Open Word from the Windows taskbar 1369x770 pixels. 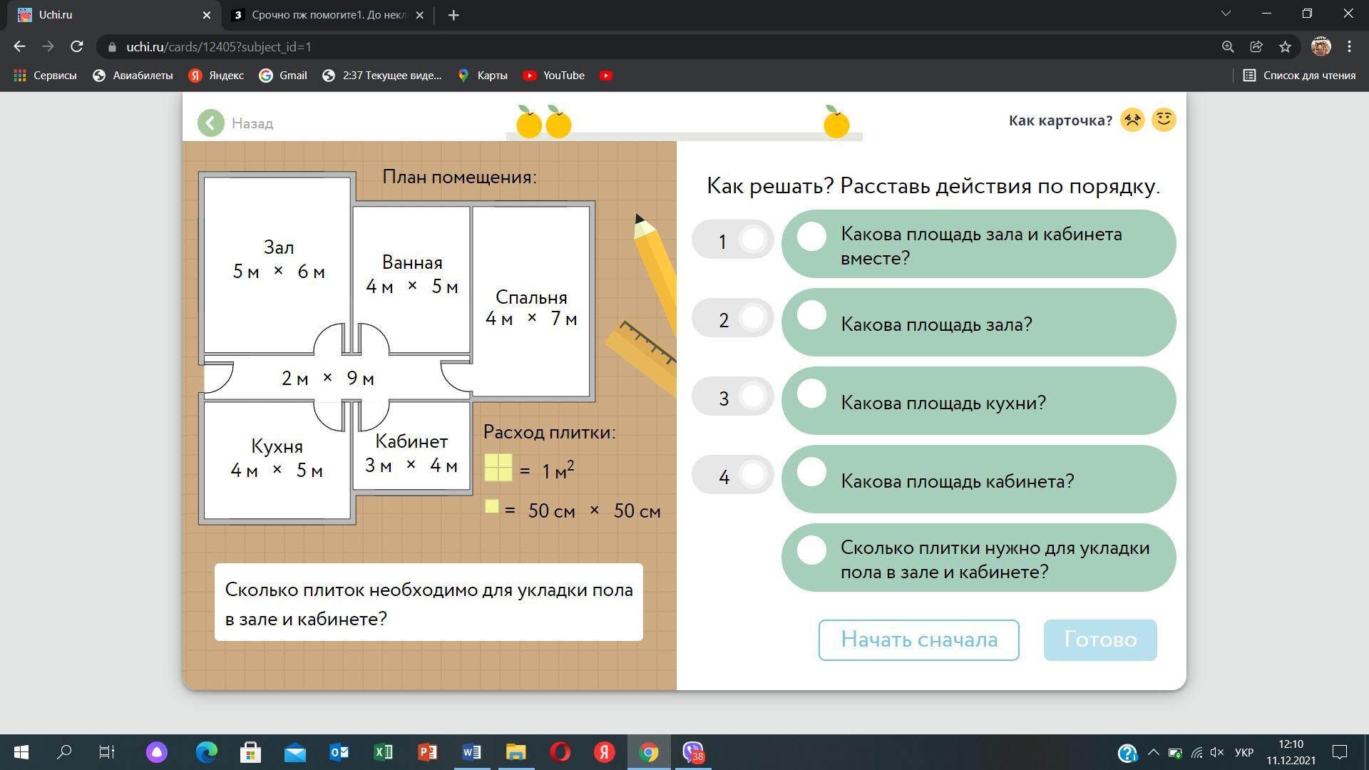coord(471,752)
